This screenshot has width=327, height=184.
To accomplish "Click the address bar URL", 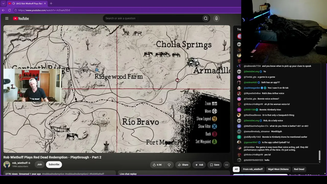I will [44, 10].
